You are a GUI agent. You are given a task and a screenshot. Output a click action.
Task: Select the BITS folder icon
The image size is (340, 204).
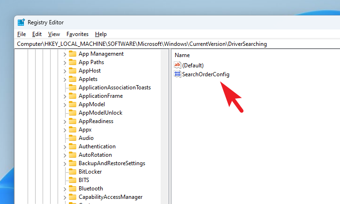[x=73, y=180]
